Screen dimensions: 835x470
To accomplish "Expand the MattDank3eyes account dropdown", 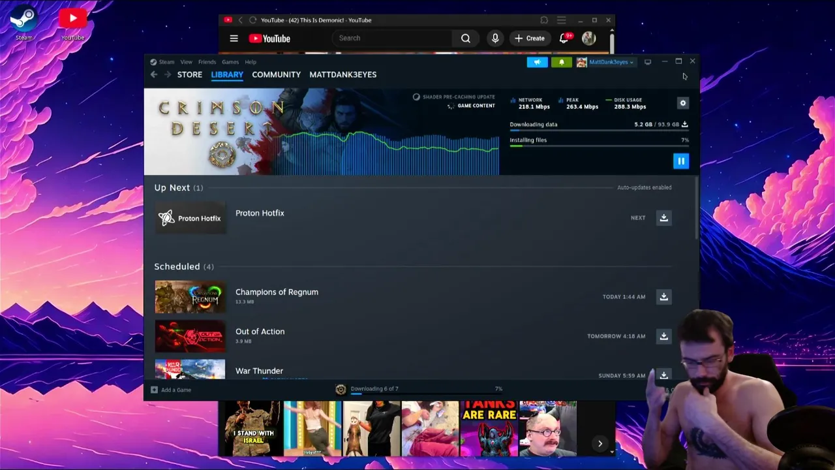I will [605, 62].
